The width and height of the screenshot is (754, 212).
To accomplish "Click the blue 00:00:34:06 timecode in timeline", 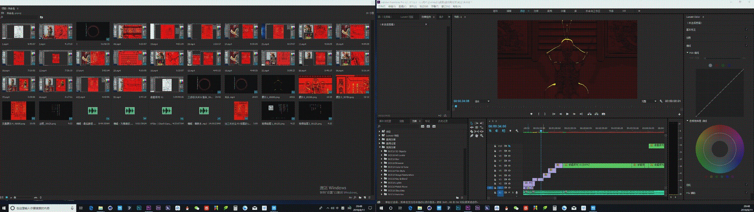I will coord(497,126).
